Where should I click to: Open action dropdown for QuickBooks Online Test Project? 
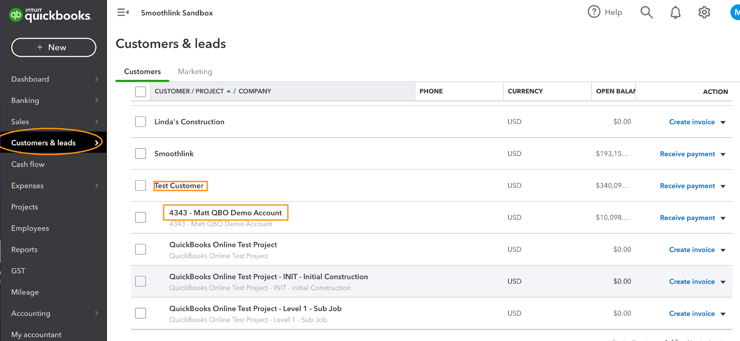pyautogui.click(x=723, y=250)
